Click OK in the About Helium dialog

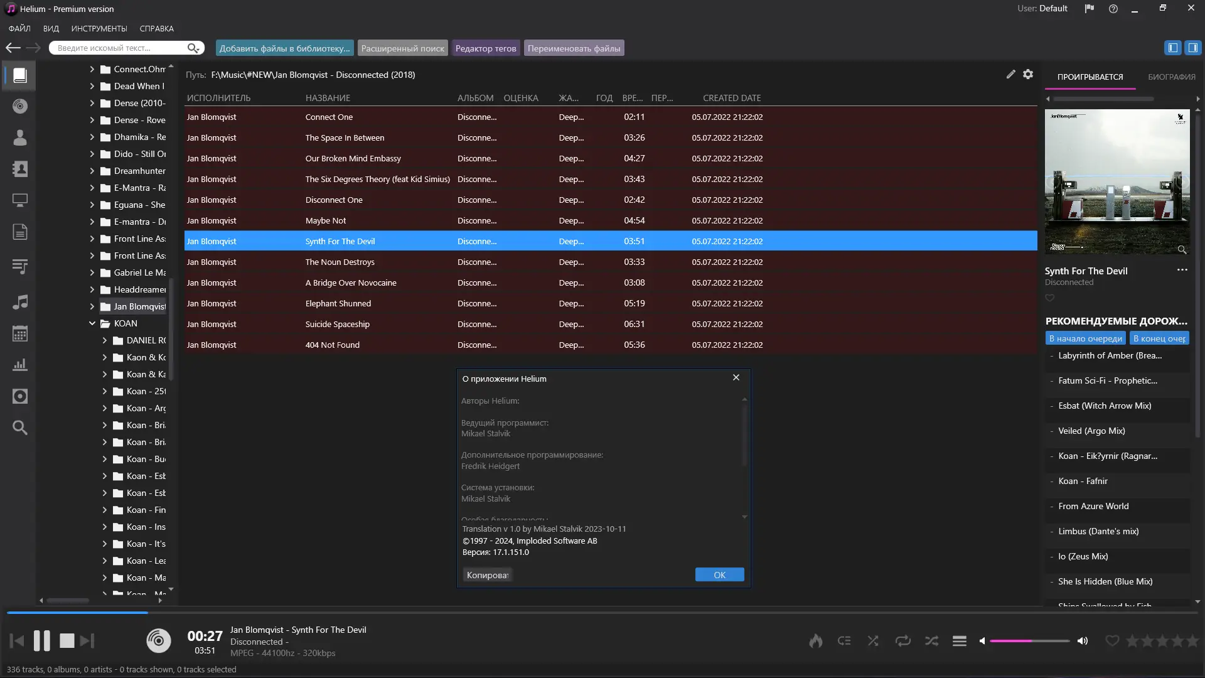[x=719, y=575]
